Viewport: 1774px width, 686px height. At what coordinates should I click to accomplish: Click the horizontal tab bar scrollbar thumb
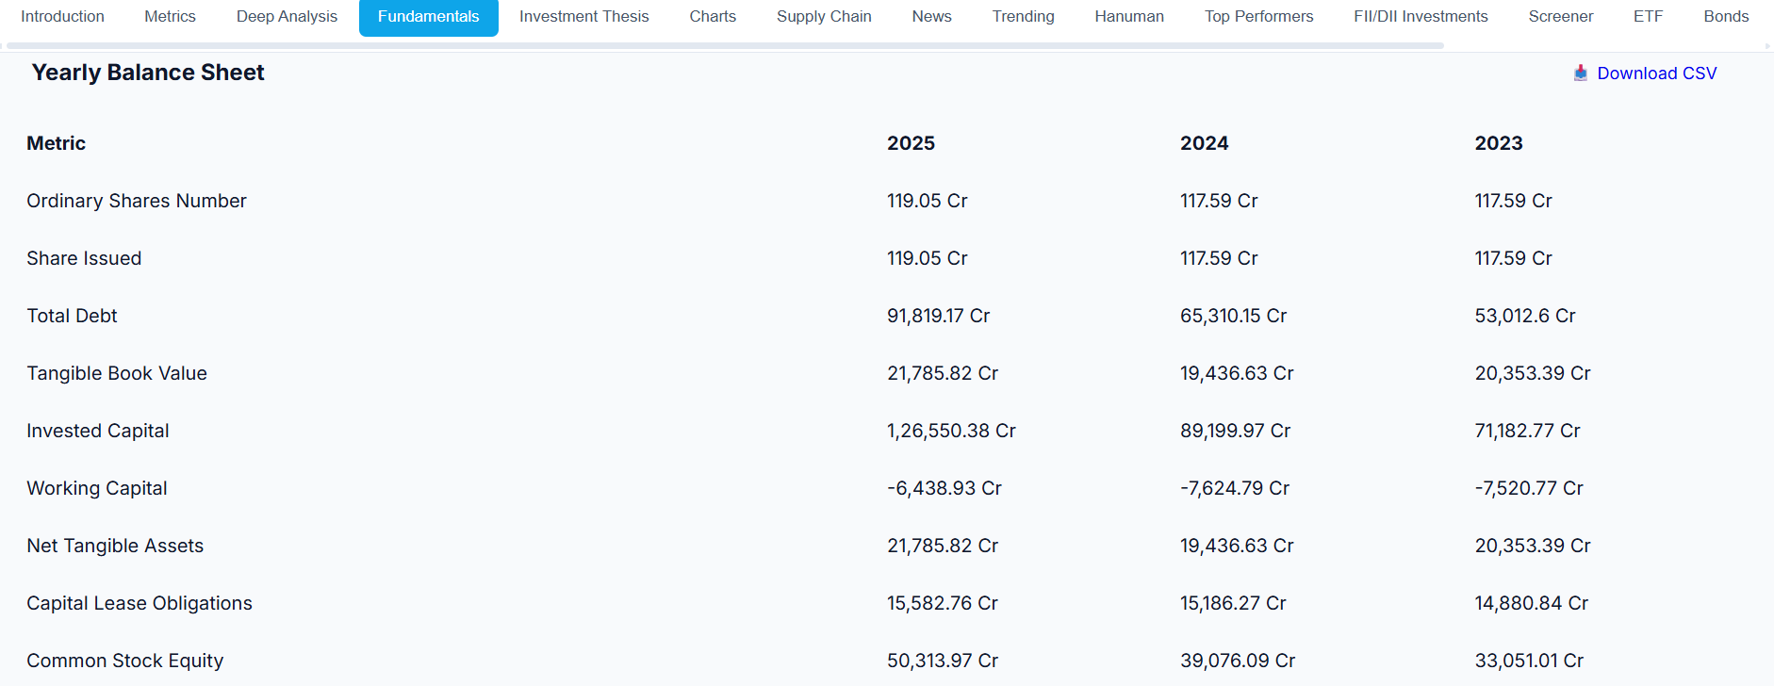724,45
